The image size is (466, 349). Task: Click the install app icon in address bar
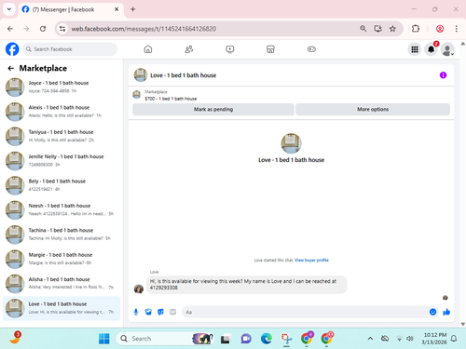[377, 29]
